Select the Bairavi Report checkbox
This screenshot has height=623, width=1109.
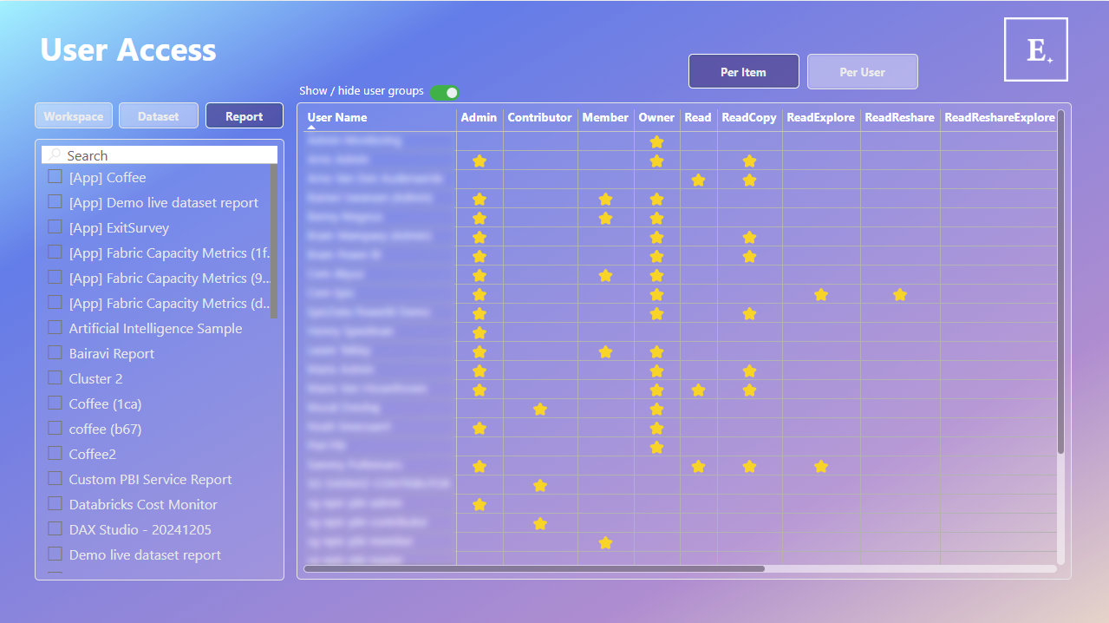pos(55,353)
